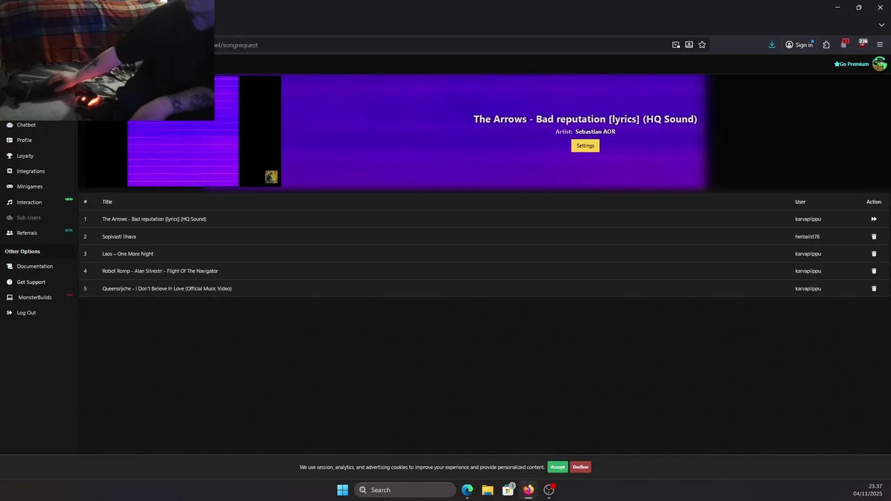Open the MonsterBuilds link
Screen dimensions: 891x501
(34, 297)
